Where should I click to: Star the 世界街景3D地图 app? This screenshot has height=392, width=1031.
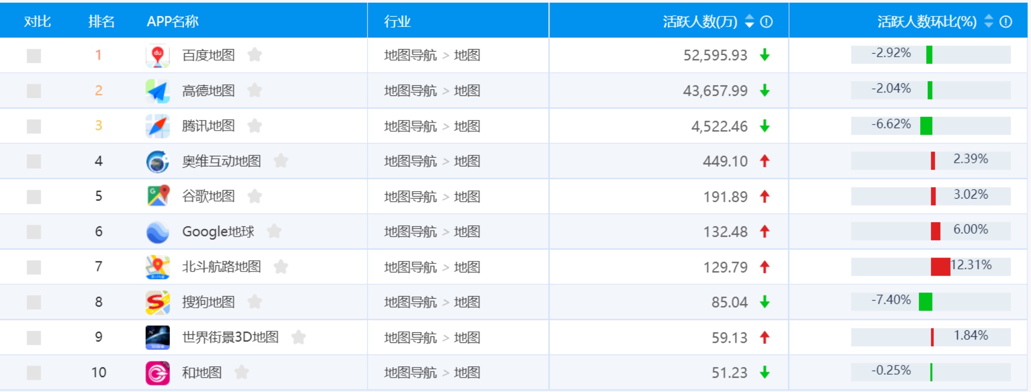(298, 337)
